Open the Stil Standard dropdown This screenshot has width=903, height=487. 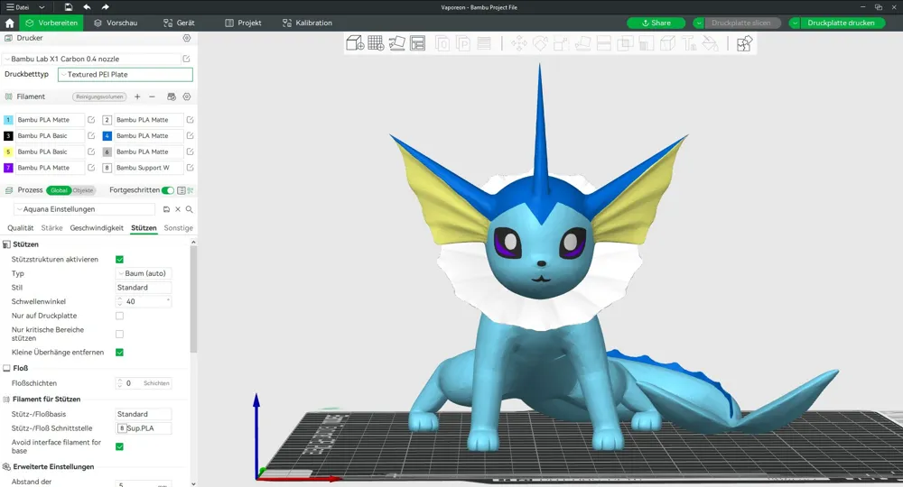coord(144,288)
